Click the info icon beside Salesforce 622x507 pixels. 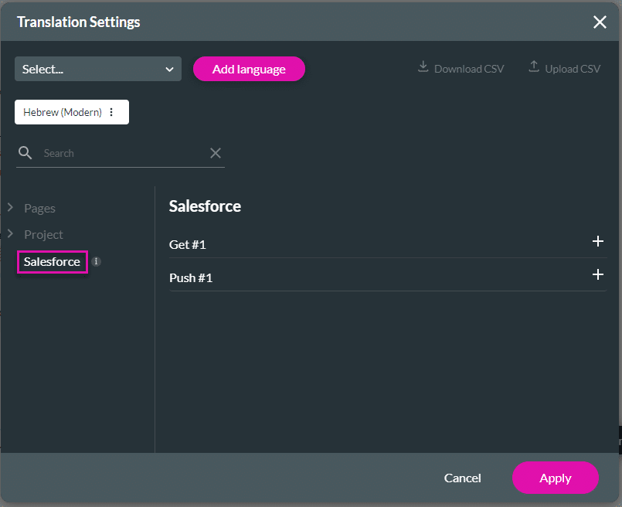point(96,261)
